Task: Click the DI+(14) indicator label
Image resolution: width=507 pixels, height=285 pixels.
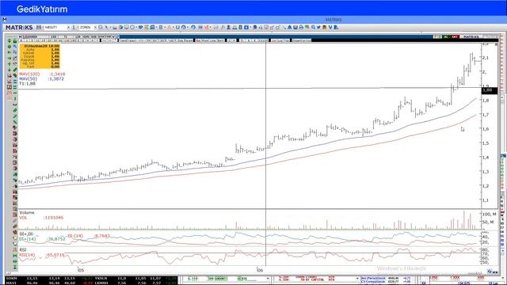Action: (x=28, y=239)
